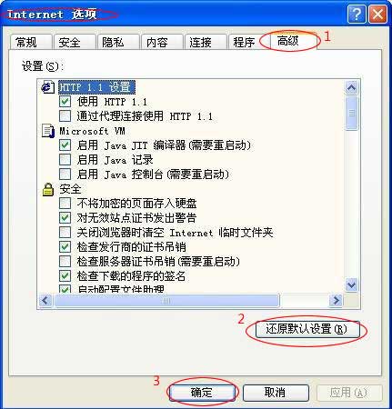Click the yellow padlock 安全 category icon
This screenshot has height=409, width=392.
coord(48,189)
